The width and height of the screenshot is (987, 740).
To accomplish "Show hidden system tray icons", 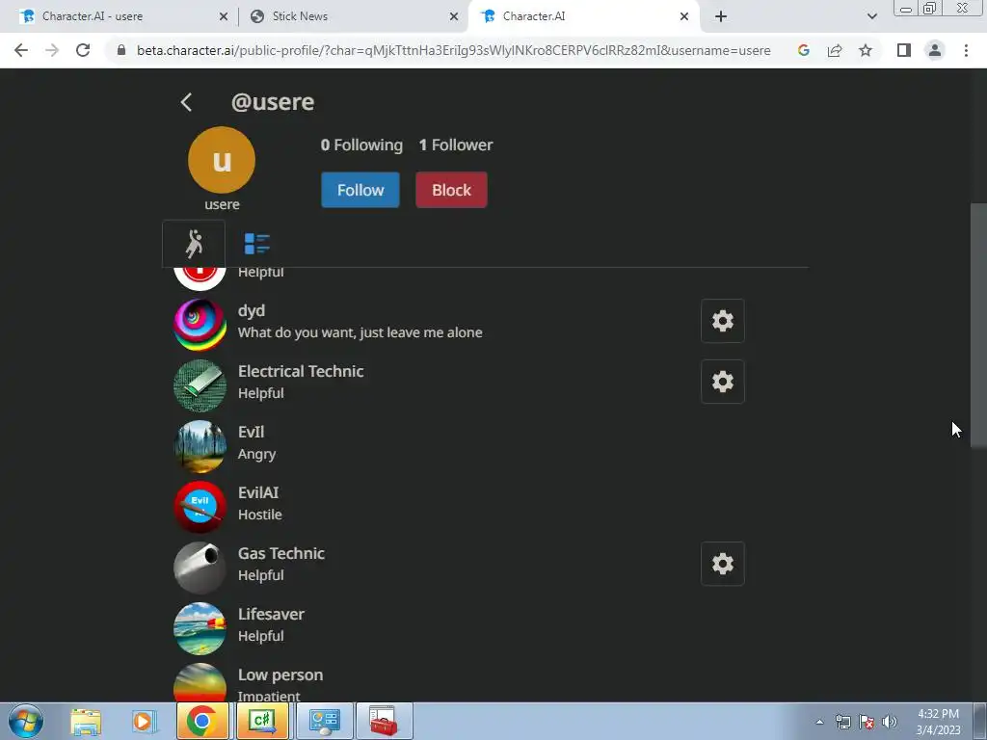I will coord(819,722).
